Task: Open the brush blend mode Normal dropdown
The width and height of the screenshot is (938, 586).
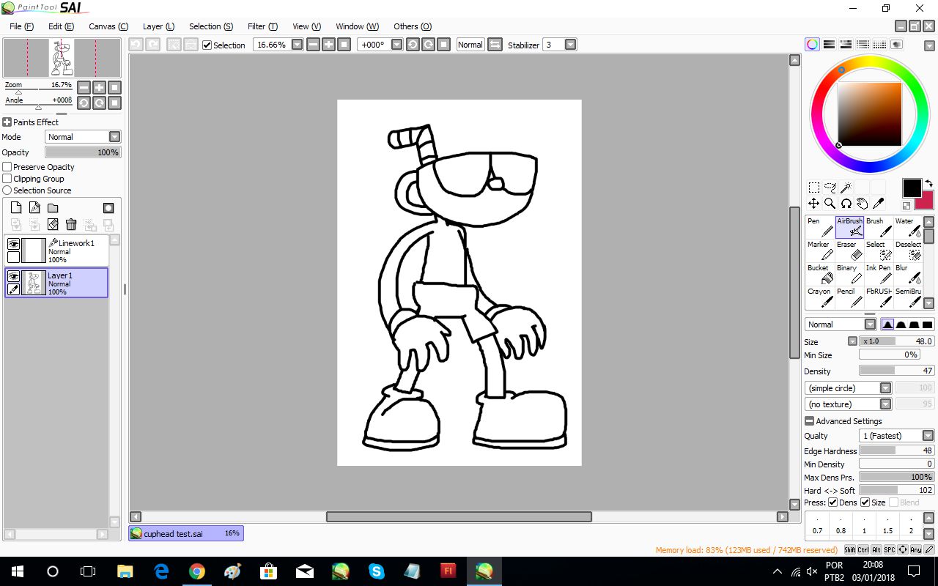Action: 841,324
